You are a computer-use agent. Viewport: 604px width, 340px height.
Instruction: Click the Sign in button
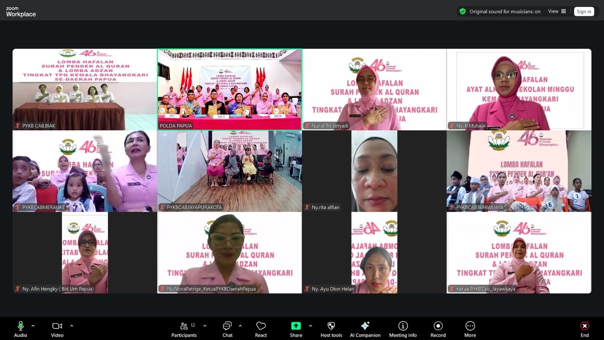(584, 12)
